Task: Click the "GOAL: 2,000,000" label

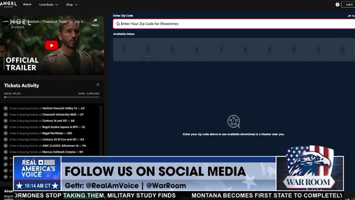Action: [x=89, y=94]
